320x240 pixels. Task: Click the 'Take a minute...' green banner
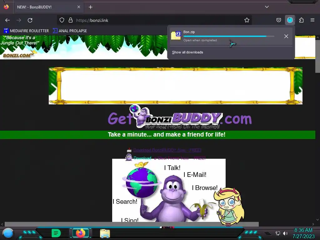[x=157, y=135]
